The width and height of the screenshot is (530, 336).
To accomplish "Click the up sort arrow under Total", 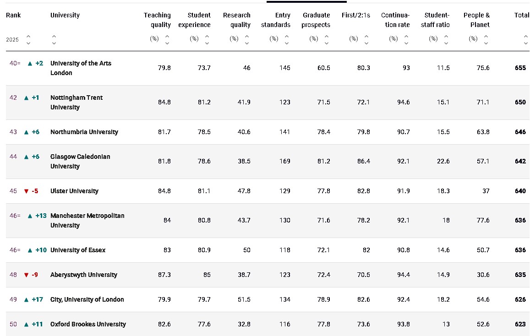I will coord(526,36).
